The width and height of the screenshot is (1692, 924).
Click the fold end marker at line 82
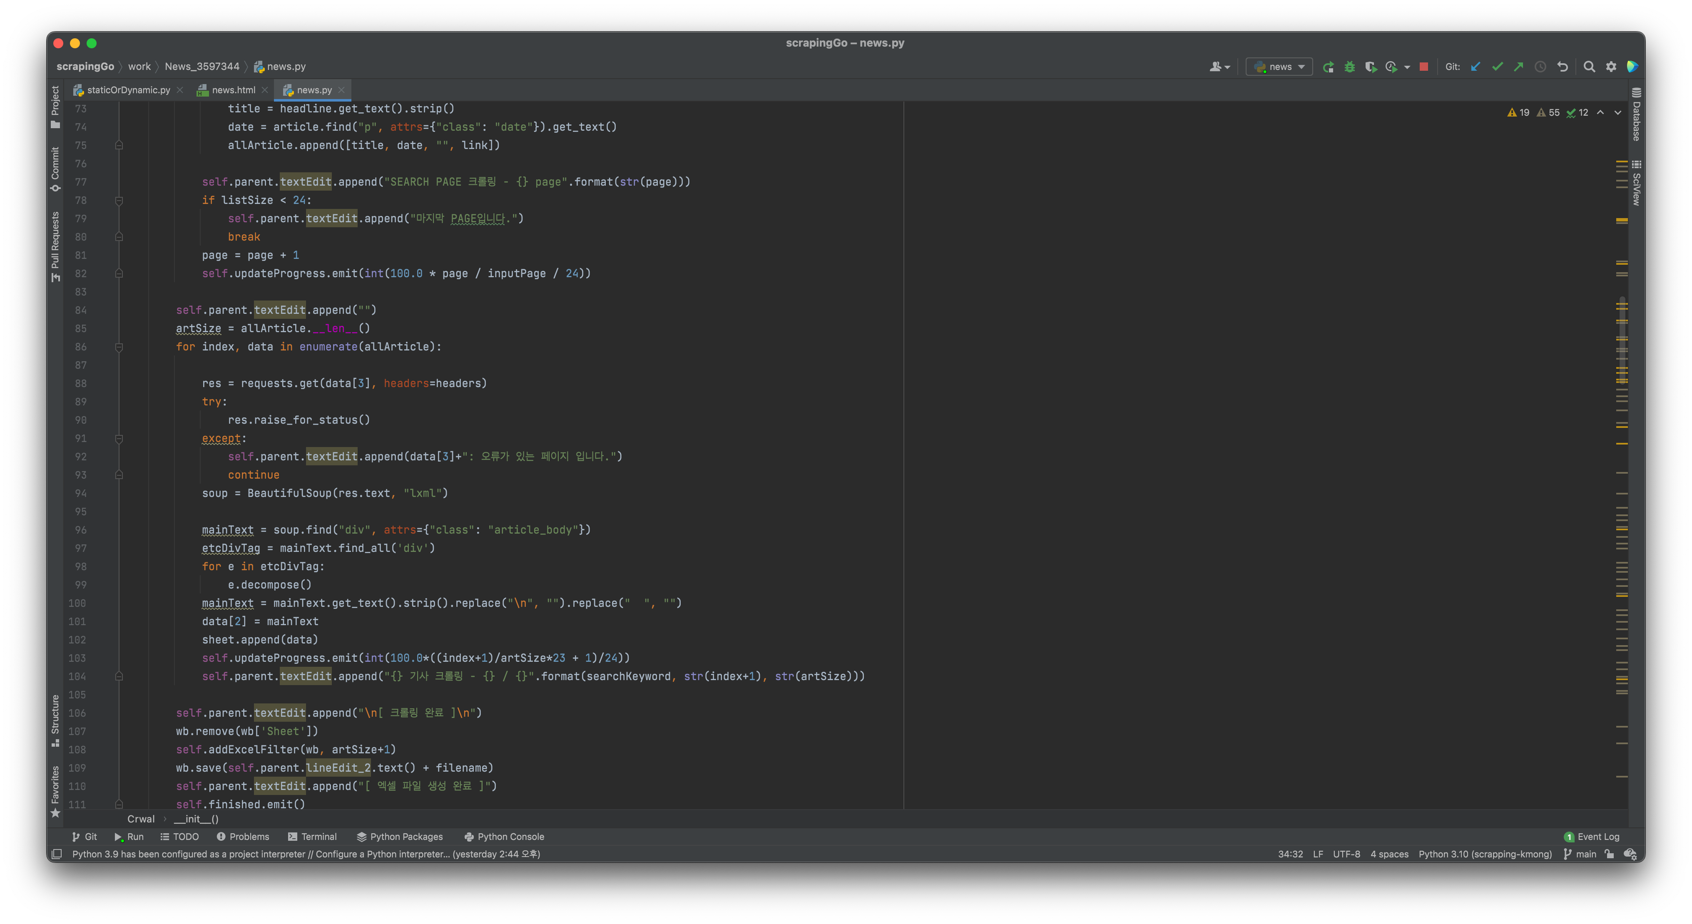pos(119,273)
